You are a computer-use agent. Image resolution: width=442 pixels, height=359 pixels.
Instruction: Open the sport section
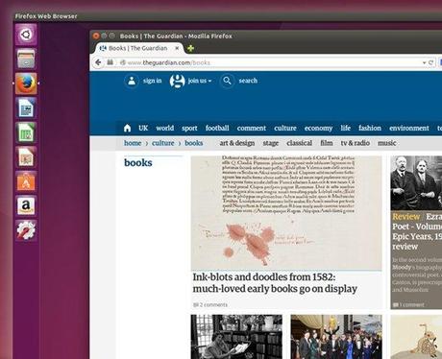pyautogui.click(x=189, y=129)
